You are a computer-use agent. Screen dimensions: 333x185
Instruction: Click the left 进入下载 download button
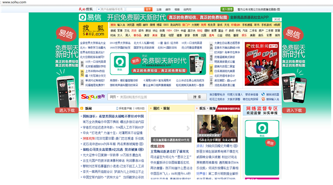pos(67,110)
